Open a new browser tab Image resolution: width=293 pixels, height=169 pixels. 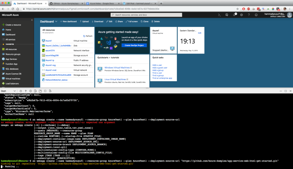(x=161, y=3)
